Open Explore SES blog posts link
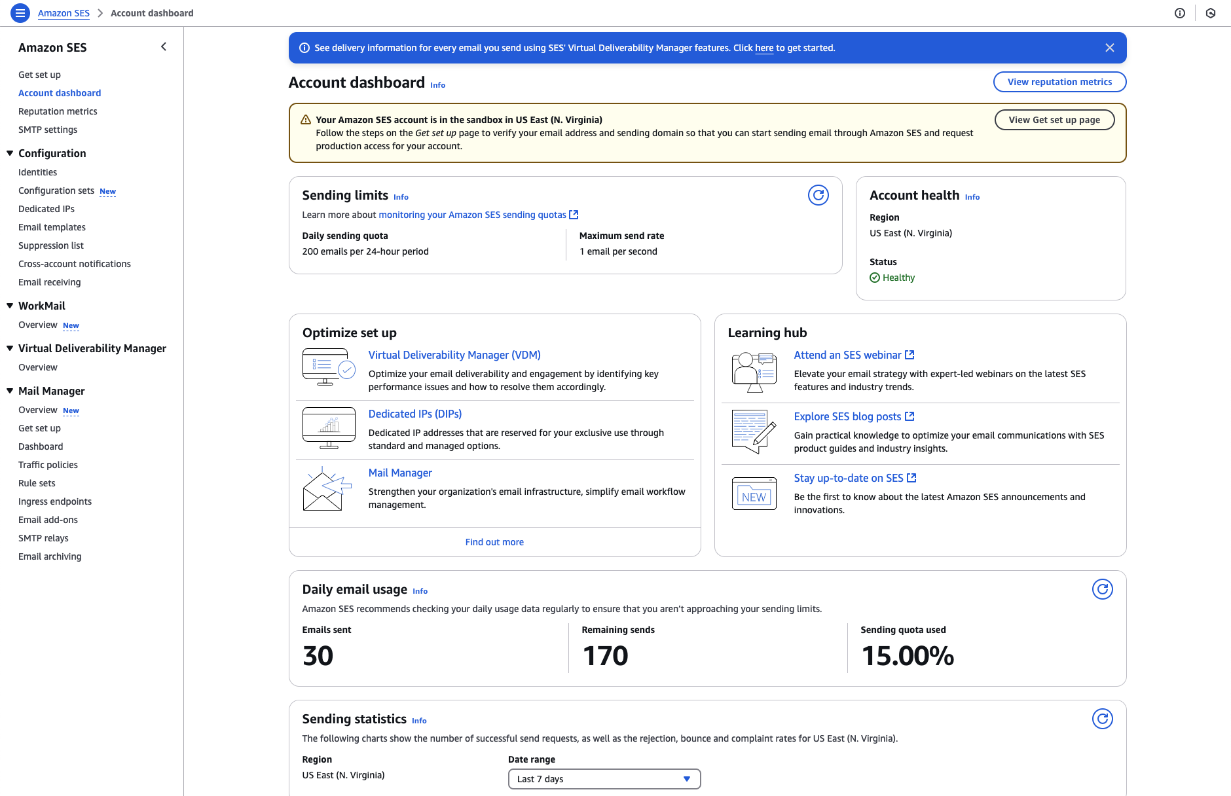This screenshot has width=1231, height=796. point(854,416)
